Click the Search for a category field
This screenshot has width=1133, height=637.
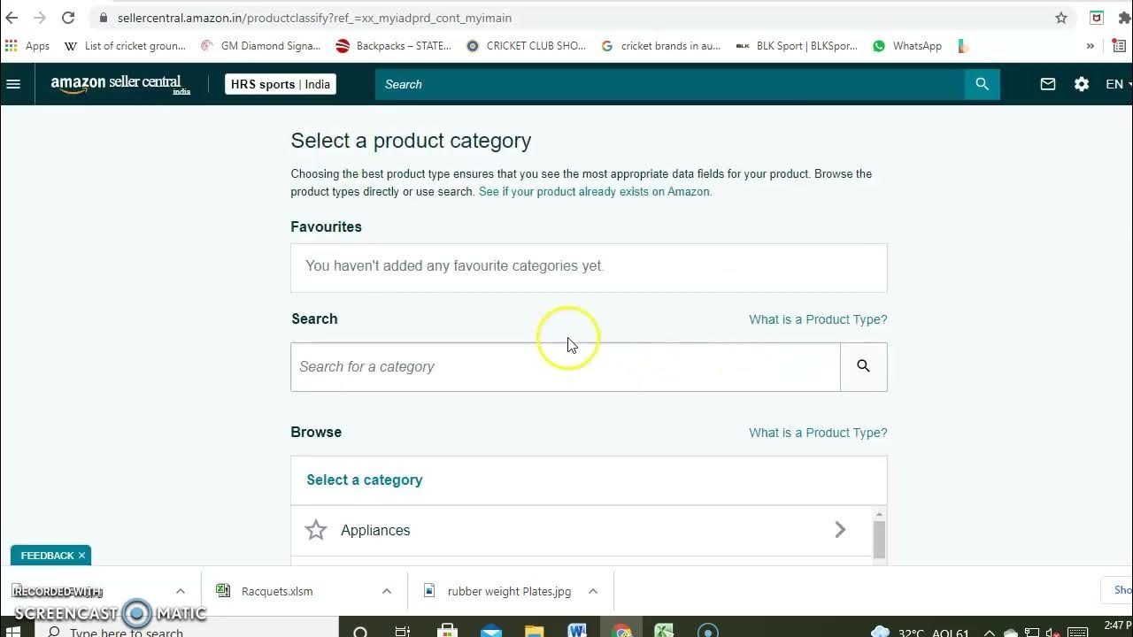pos(565,366)
